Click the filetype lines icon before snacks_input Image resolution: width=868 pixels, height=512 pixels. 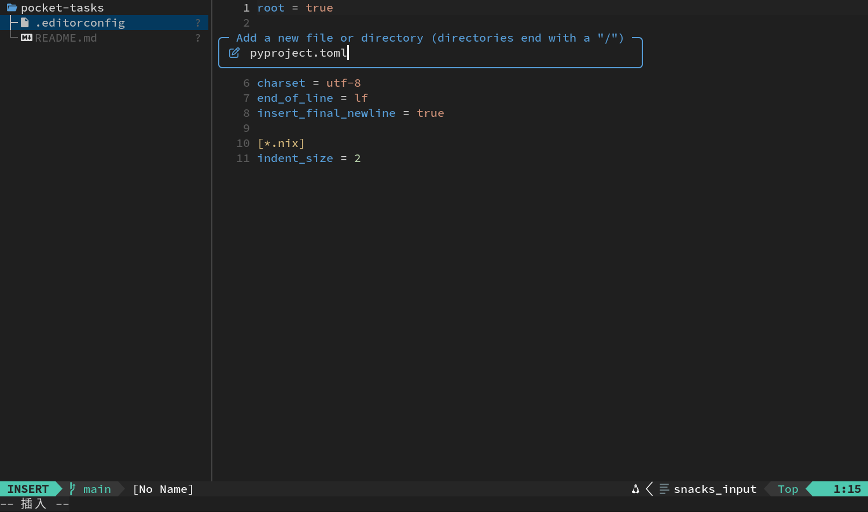pyautogui.click(x=664, y=489)
